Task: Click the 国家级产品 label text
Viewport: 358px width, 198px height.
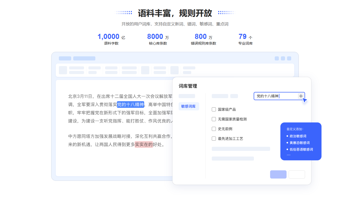Action: (x=227, y=109)
